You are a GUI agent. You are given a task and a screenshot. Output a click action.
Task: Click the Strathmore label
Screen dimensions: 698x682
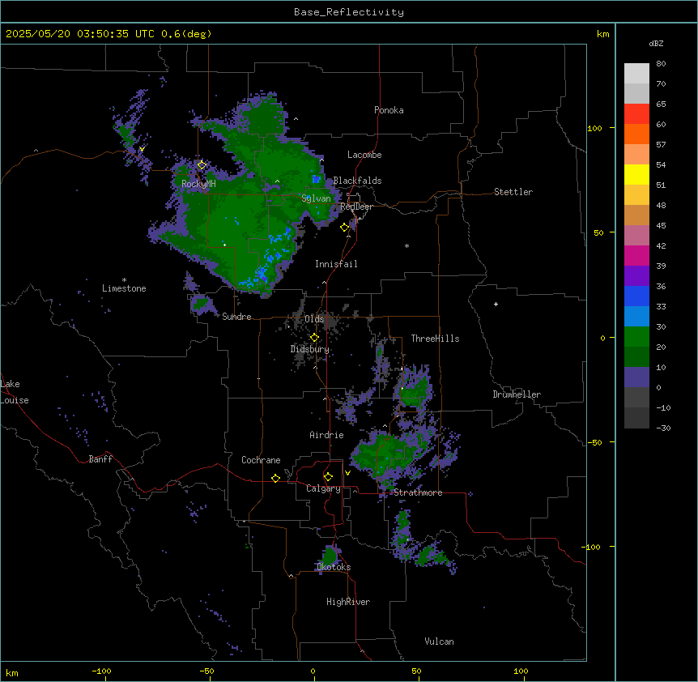[418, 492]
